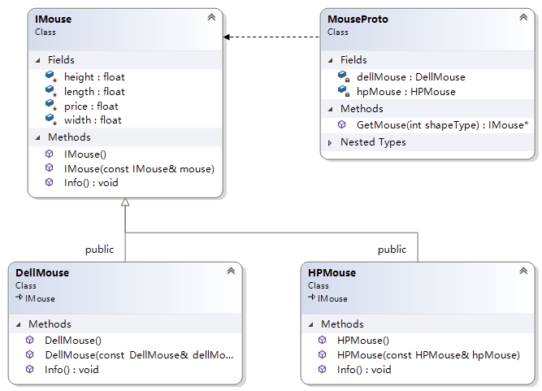Collapse the MouseProto class box chevron
Viewport: 542px width, 391px height.
(x=523, y=17)
